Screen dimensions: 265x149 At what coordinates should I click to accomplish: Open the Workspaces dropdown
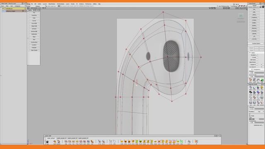pyautogui.click(x=234, y=6)
